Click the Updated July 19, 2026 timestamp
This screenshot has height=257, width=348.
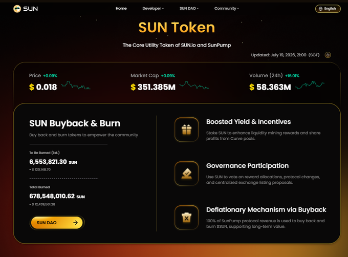(285, 55)
